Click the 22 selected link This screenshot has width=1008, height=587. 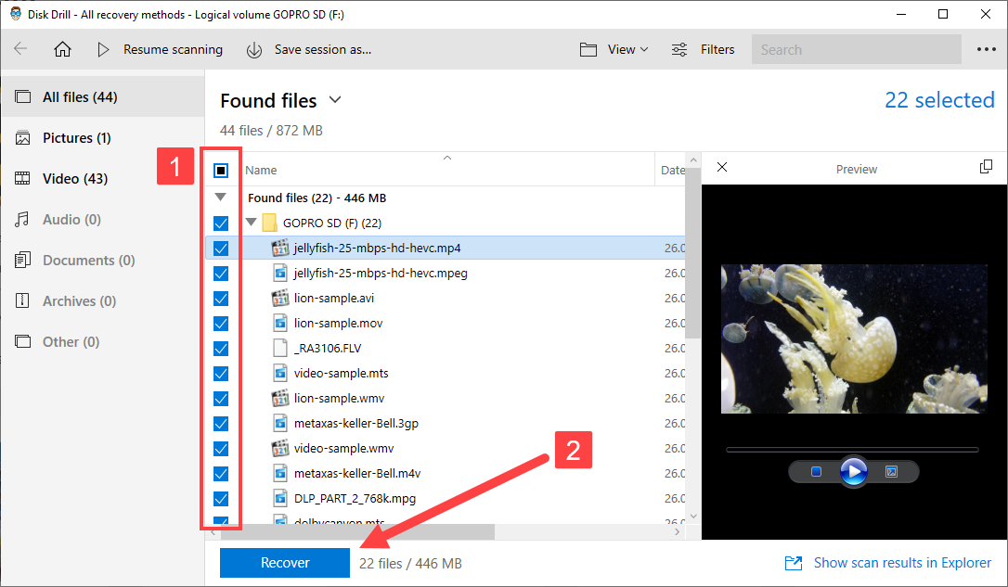coord(939,100)
